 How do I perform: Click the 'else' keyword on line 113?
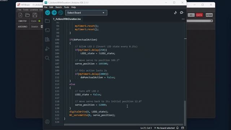tap(72, 84)
